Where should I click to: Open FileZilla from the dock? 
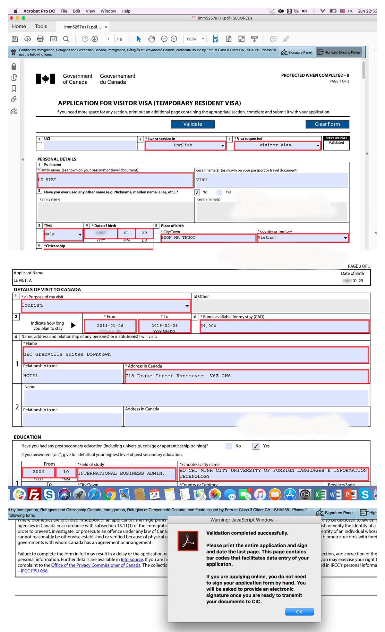pos(34,494)
